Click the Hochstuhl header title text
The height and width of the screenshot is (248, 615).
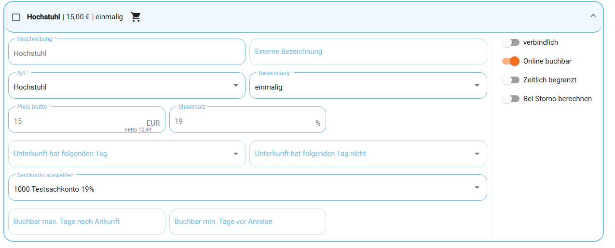tap(43, 17)
